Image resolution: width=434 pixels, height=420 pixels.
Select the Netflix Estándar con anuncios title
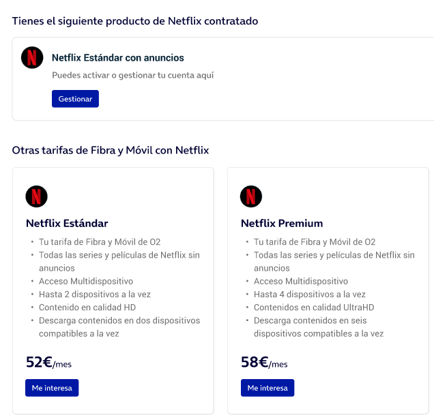pyautogui.click(x=118, y=58)
